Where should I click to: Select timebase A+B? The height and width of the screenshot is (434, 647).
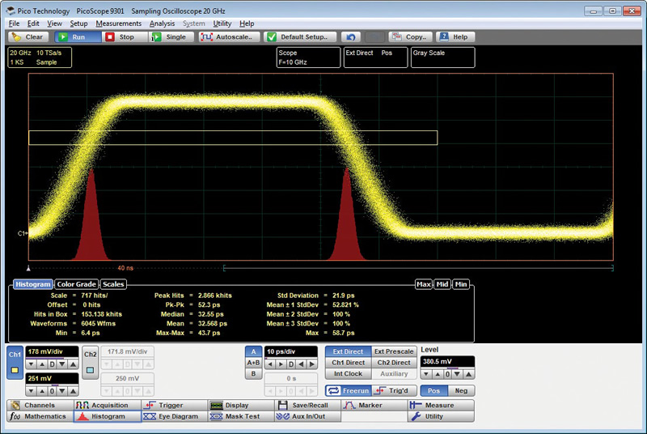253,363
